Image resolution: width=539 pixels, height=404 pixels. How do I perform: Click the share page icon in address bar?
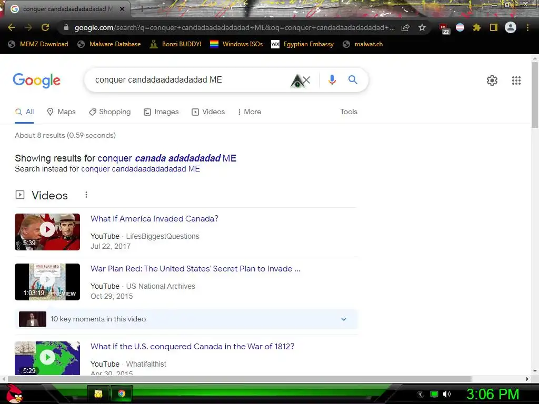tap(405, 27)
